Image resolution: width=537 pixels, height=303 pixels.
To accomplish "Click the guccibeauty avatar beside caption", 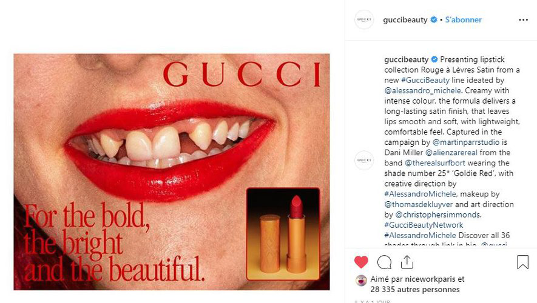I will coord(364,160).
